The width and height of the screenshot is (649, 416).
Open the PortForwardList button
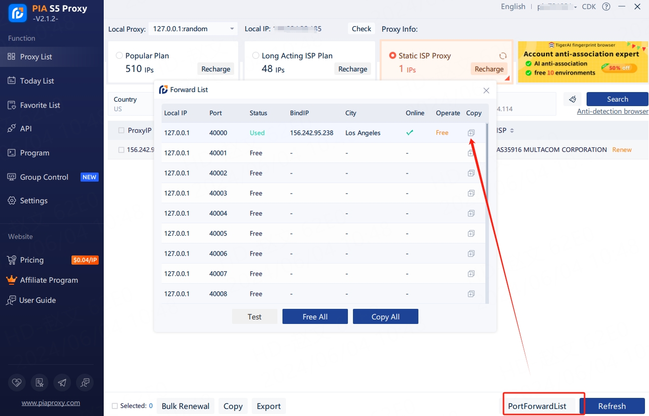click(x=537, y=406)
